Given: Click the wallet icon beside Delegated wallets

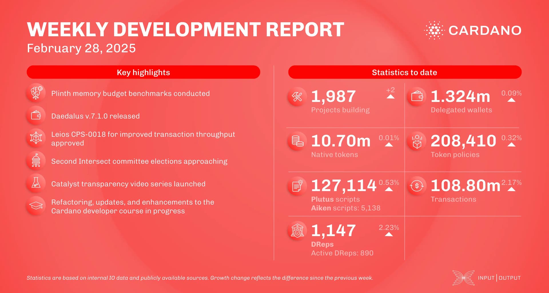Looking at the screenshot, I should click(417, 97).
